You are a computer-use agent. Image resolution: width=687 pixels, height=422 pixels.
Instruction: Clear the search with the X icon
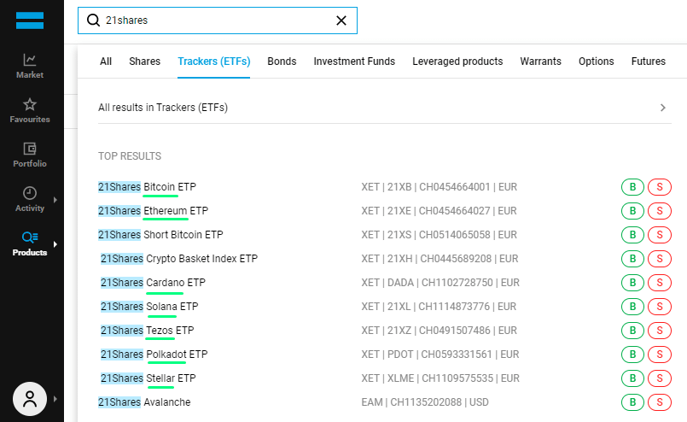pos(341,21)
